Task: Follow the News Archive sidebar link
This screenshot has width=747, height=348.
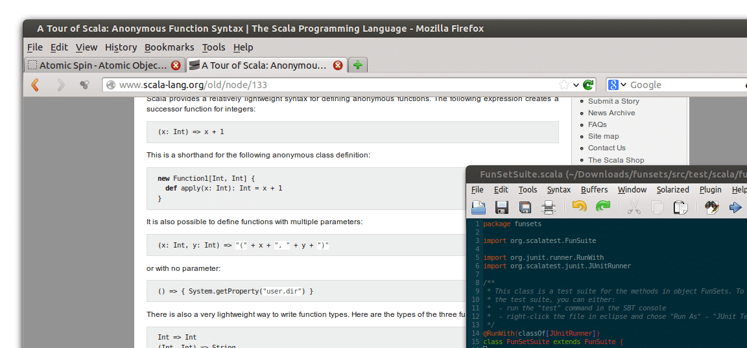Action: (611, 113)
